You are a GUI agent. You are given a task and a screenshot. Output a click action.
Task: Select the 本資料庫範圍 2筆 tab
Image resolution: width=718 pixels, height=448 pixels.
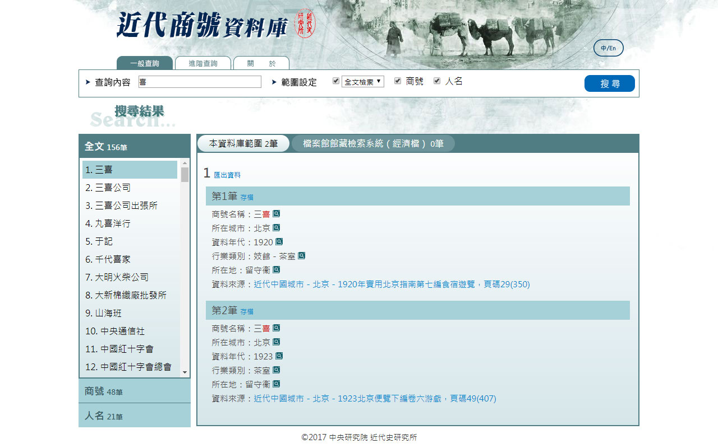point(243,143)
